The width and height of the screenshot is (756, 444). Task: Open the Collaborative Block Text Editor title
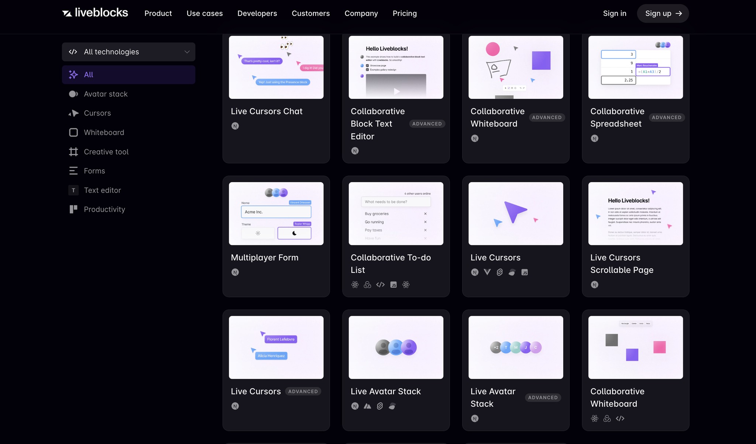point(378,124)
